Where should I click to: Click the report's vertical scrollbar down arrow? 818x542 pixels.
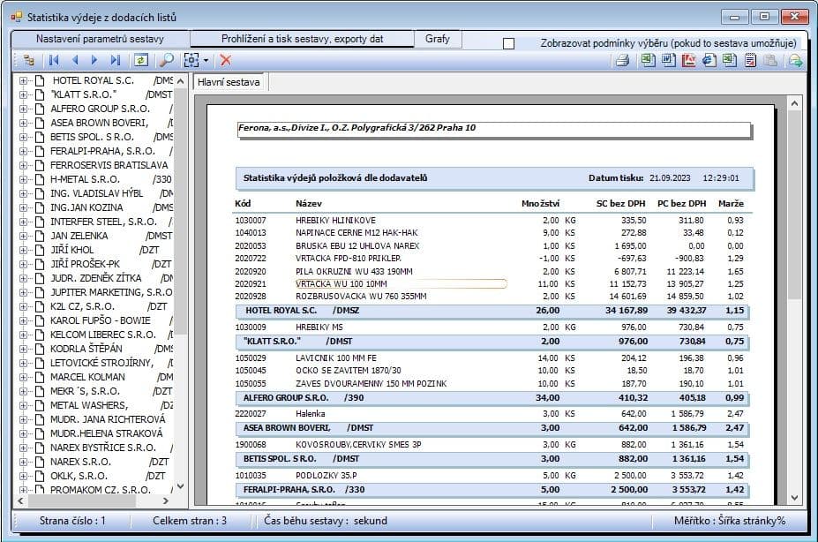click(x=794, y=498)
